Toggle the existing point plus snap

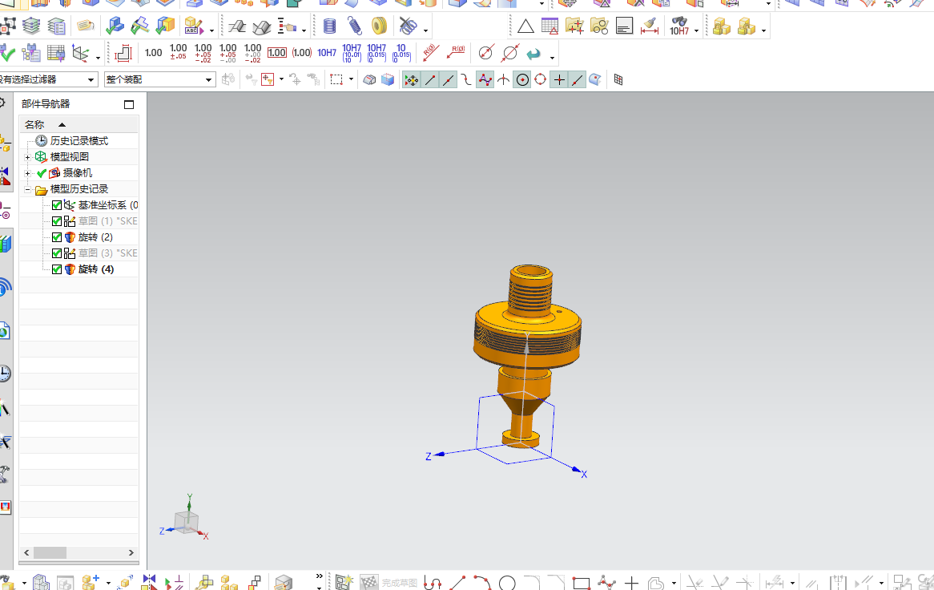(x=559, y=80)
